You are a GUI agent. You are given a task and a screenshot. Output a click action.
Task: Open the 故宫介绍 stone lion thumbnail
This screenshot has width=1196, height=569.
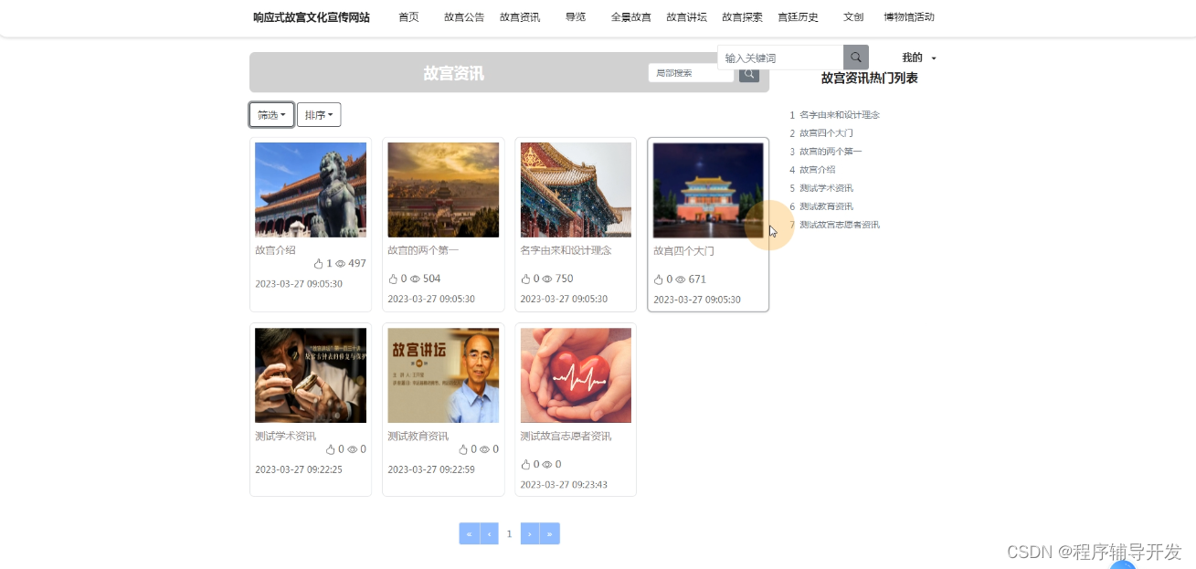coord(311,190)
